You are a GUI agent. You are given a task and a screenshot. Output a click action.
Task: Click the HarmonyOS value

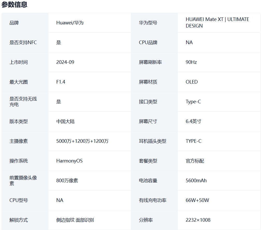click(x=69, y=161)
